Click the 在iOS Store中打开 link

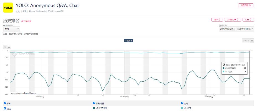[x=56, y=11]
